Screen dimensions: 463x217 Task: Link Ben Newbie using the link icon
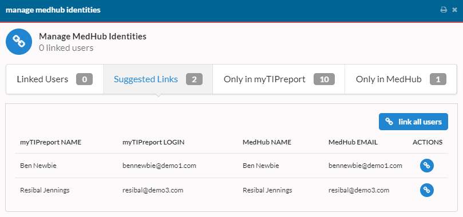[x=427, y=166]
